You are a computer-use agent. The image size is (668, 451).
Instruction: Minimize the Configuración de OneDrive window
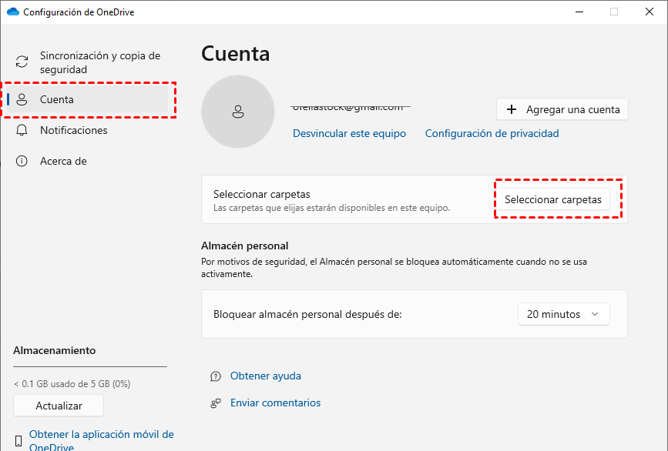point(579,12)
